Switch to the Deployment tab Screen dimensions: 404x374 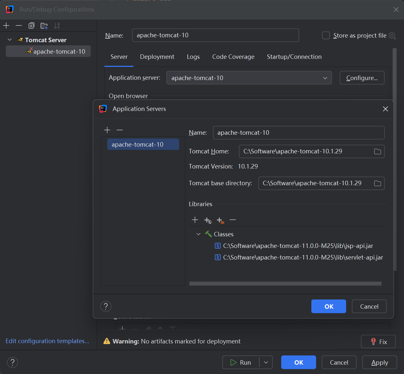click(157, 57)
